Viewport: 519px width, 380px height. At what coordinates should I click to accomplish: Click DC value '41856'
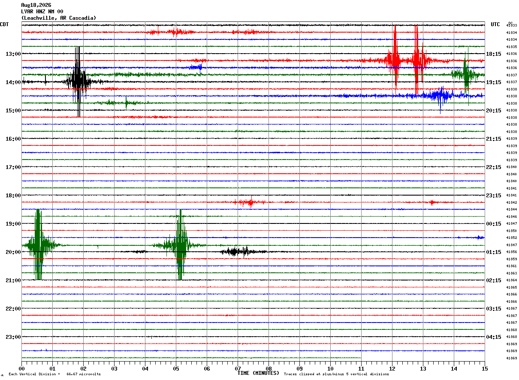[x=511, y=252]
